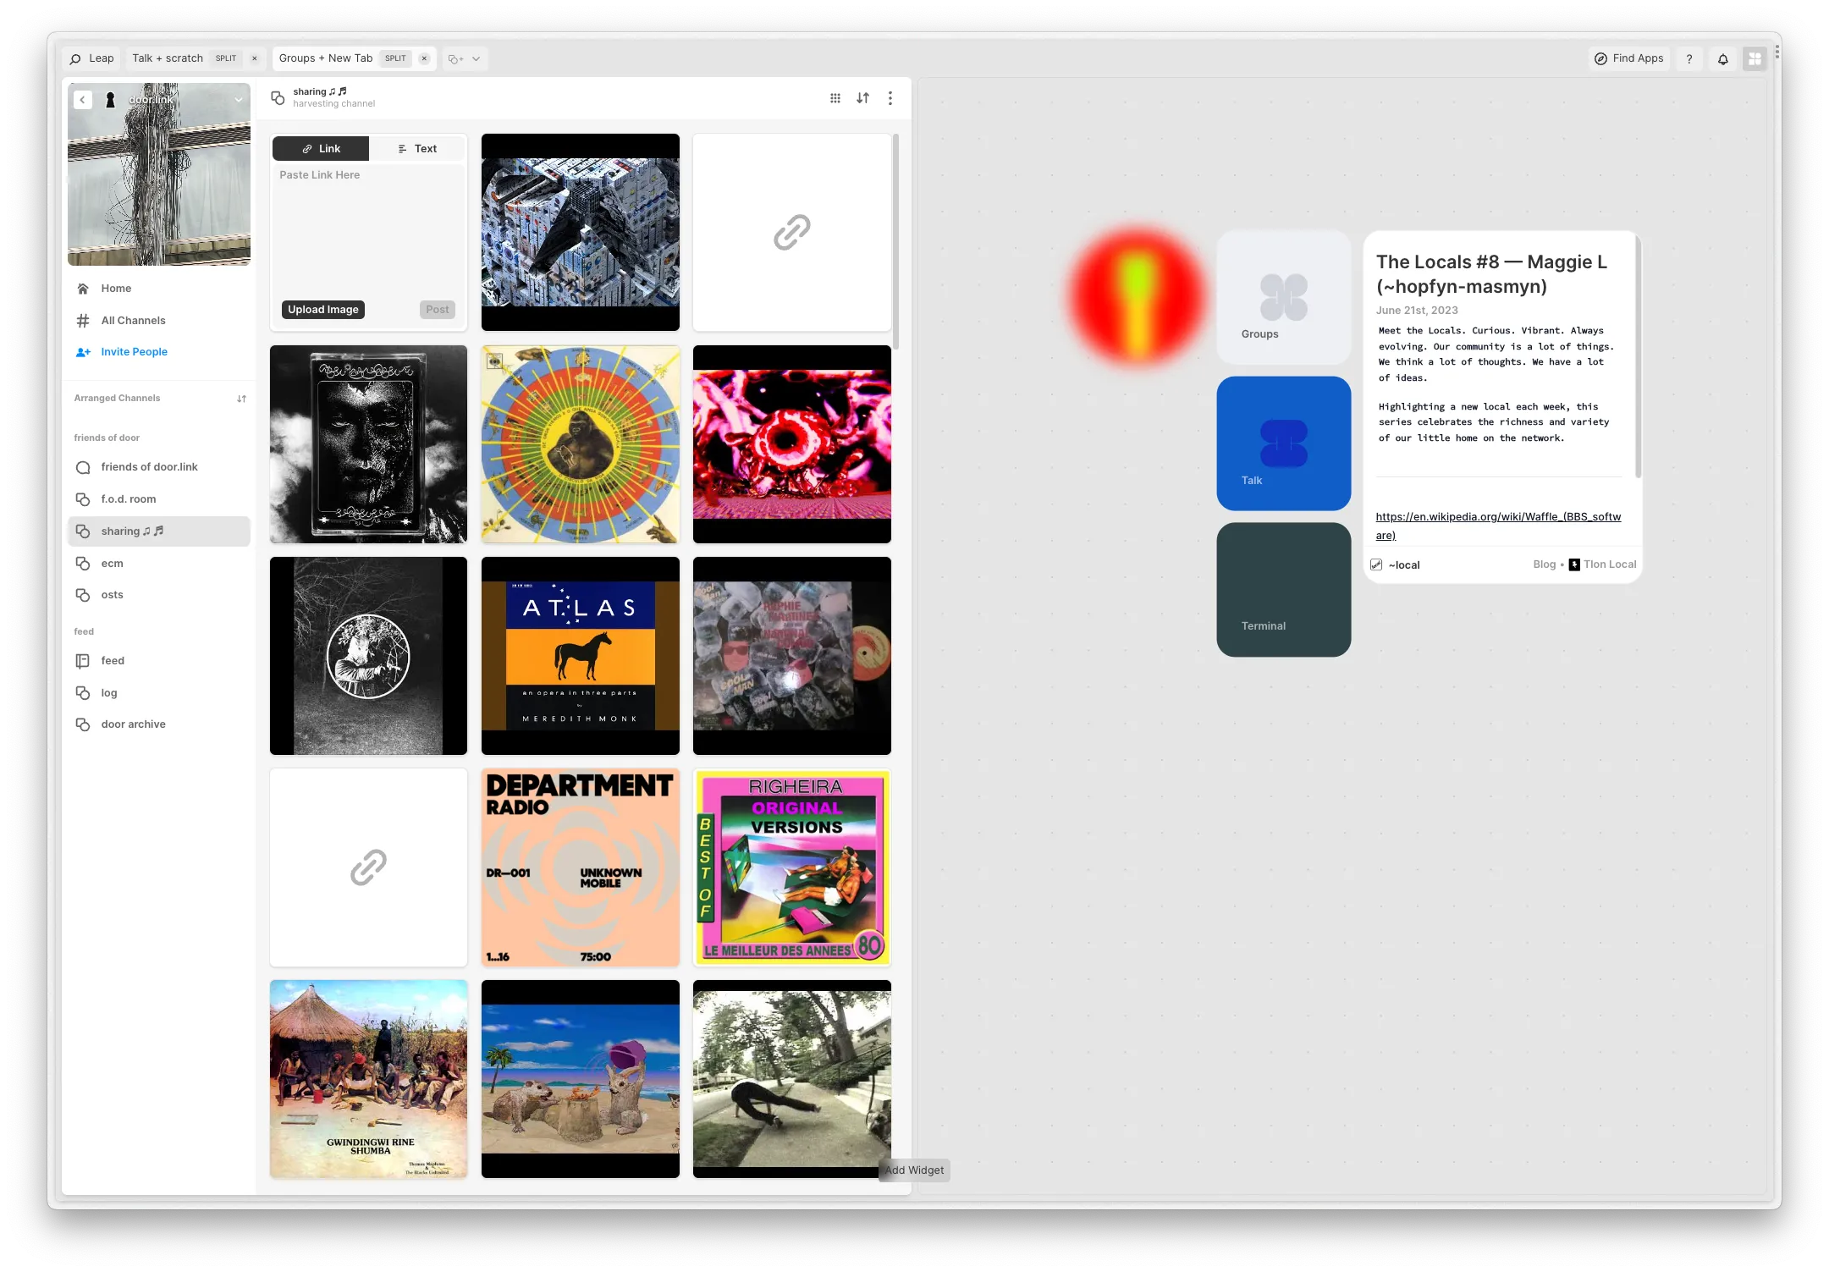Select the grid view toggle icon

(835, 99)
